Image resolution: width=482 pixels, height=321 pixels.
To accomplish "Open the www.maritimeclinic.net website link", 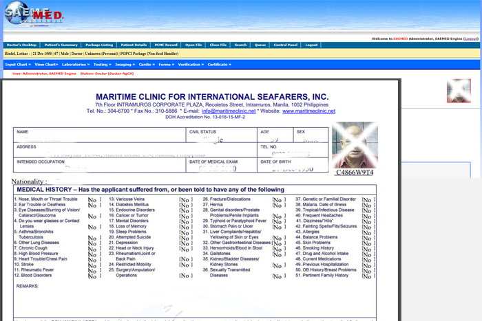I will coord(308,111).
